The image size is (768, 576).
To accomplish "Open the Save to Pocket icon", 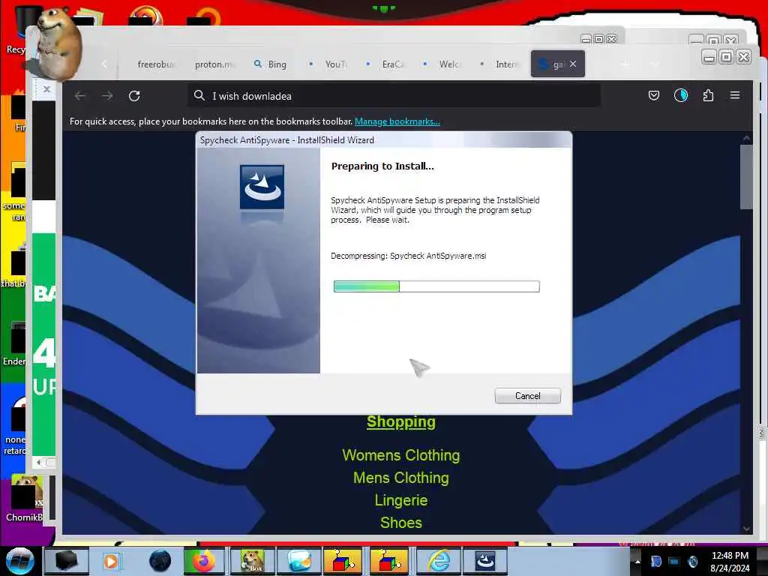I will pos(654,95).
